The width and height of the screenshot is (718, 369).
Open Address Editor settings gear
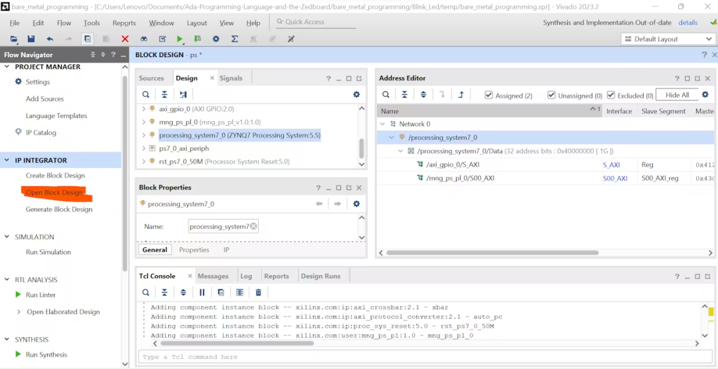point(705,94)
